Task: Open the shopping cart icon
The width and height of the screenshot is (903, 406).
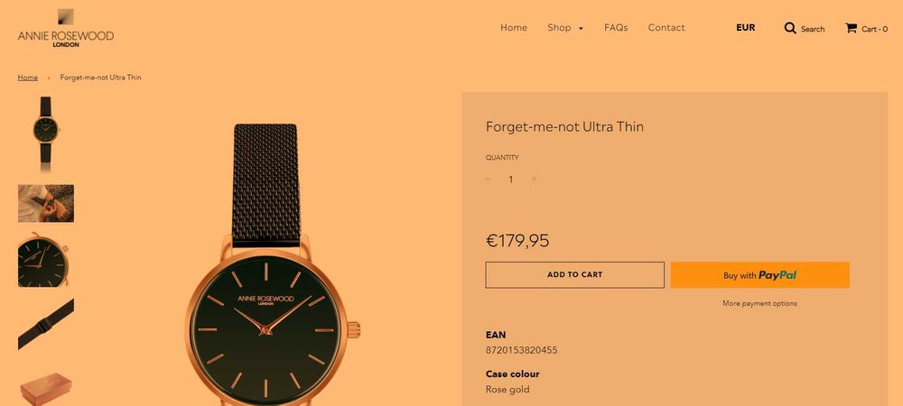Action: (851, 28)
